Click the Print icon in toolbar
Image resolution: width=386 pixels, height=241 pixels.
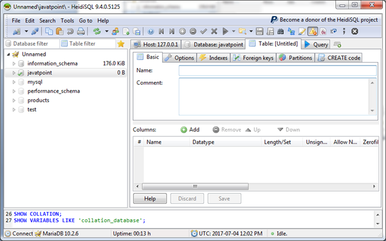click(81, 32)
